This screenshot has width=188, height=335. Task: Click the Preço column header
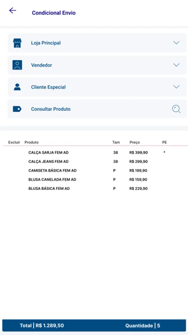point(135,143)
